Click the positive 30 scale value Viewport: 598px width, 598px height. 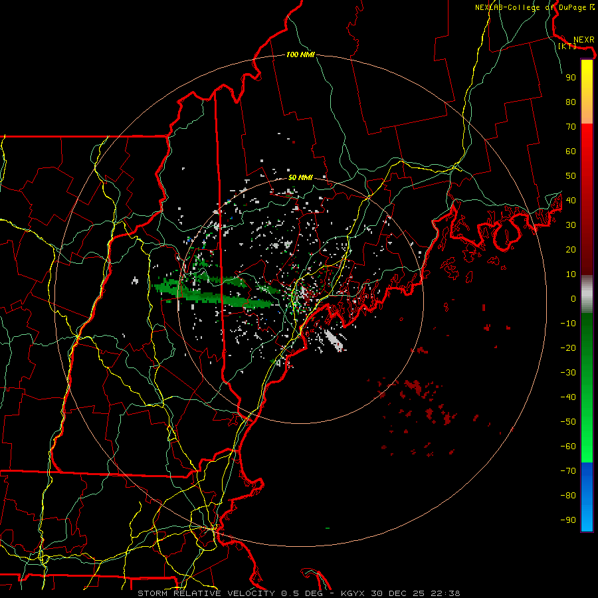click(x=571, y=225)
